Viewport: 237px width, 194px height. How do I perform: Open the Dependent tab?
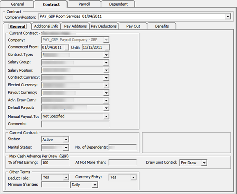click(118, 4)
